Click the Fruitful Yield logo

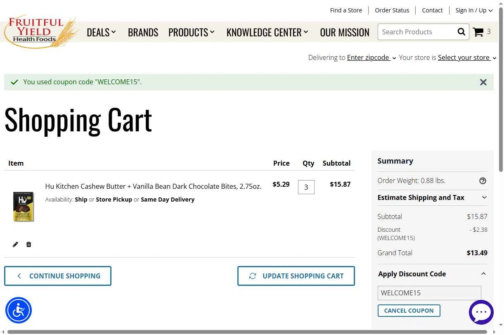pyautogui.click(x=41, y=32)
